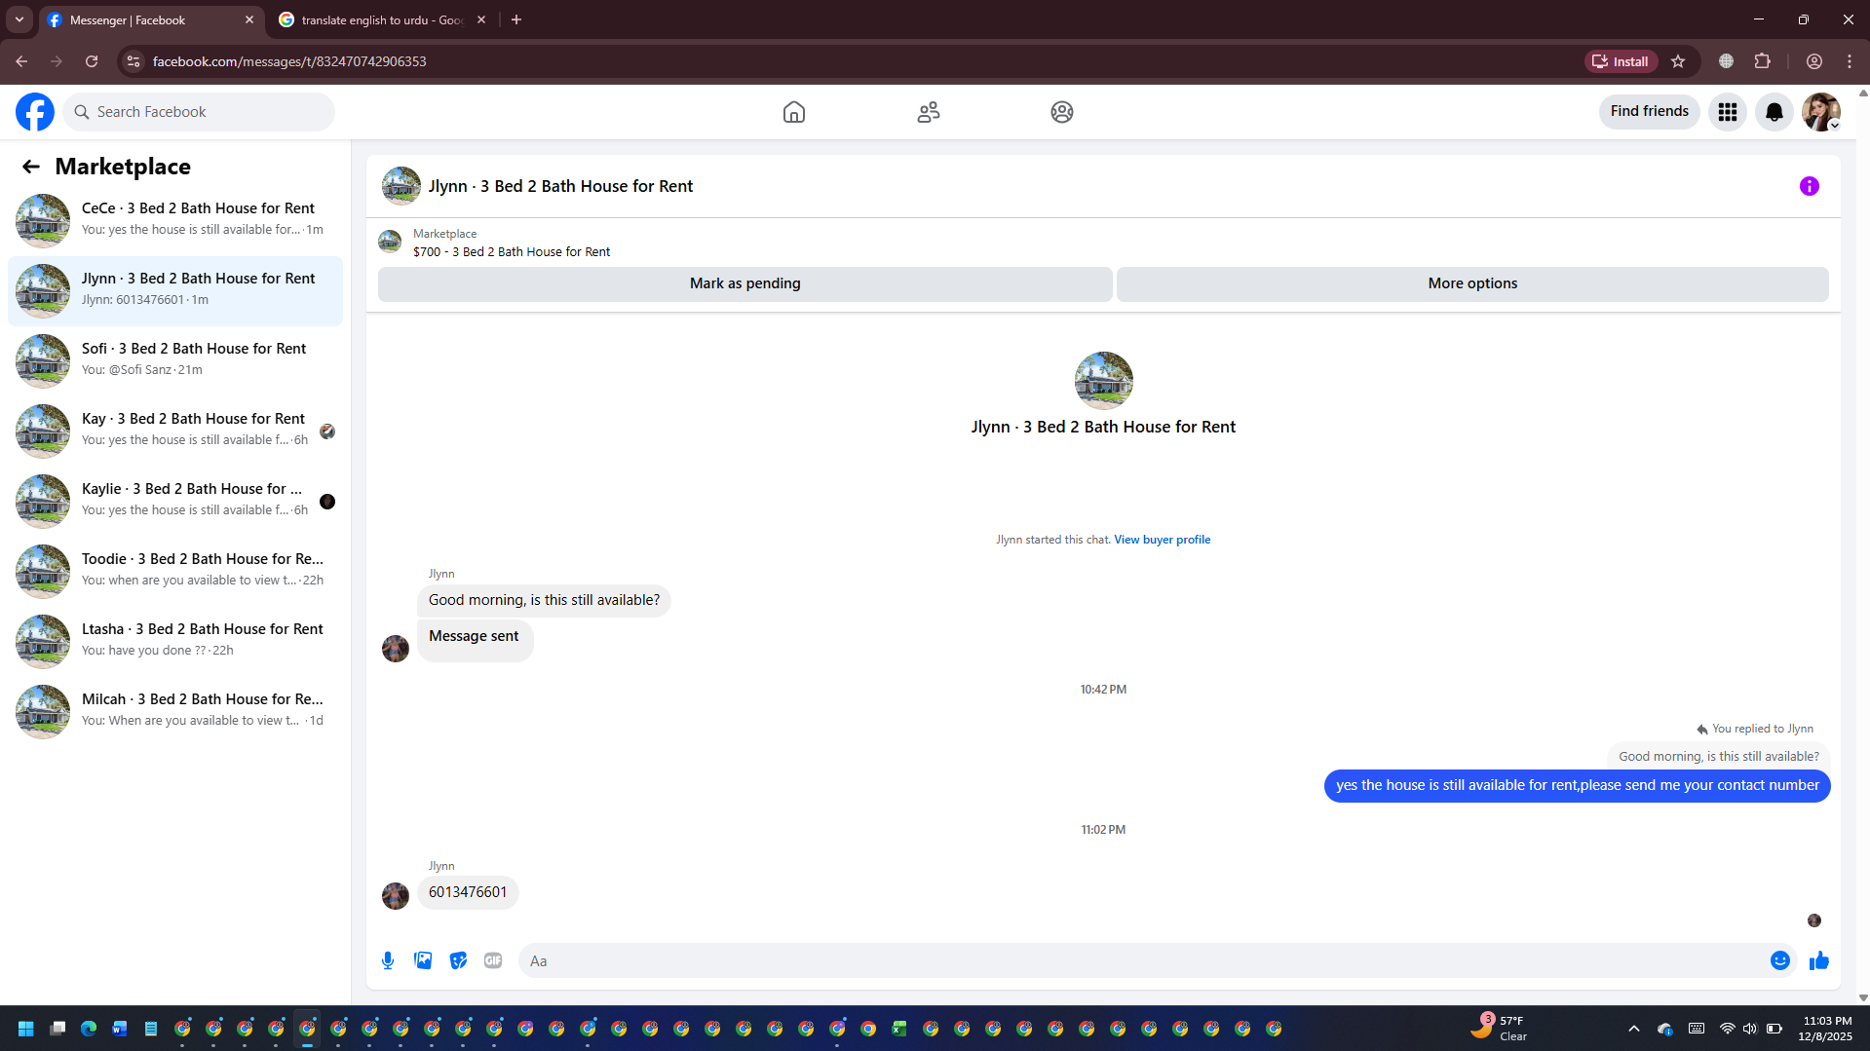The image size is (1870, 1051).
Task: Open More options for the listing
Action: (1472, 283)
